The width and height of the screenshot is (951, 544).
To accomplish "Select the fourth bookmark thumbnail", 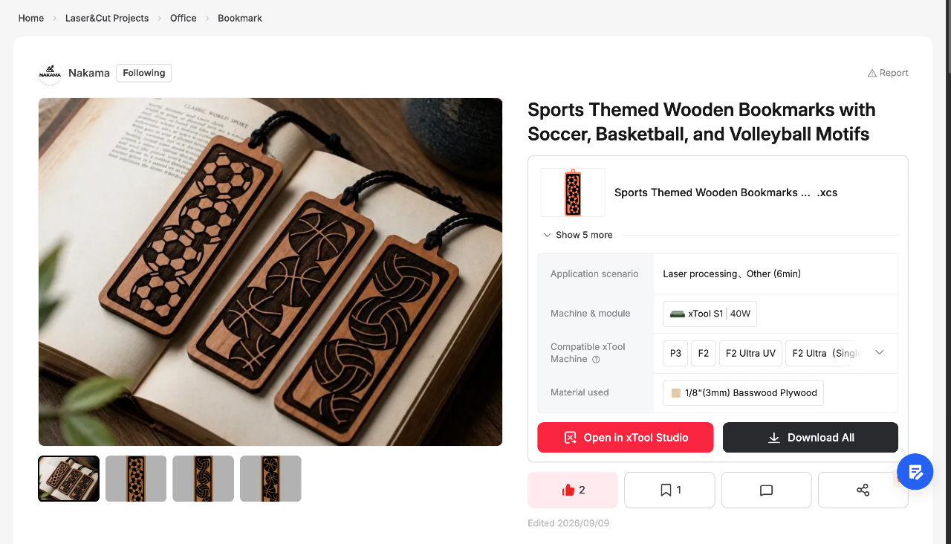I will pos(270,479).
